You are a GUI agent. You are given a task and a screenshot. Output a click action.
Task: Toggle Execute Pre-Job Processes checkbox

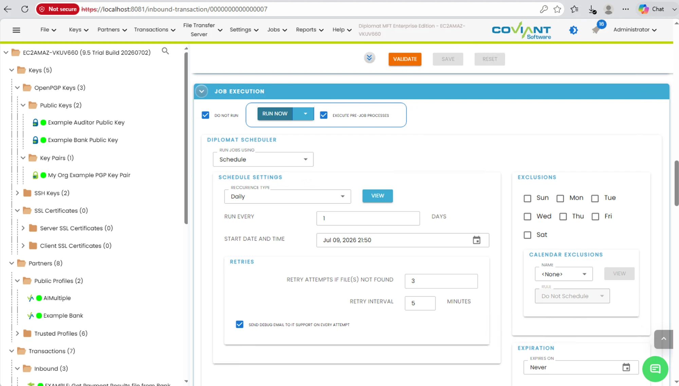pyautogui.click(x=324, y=115)
